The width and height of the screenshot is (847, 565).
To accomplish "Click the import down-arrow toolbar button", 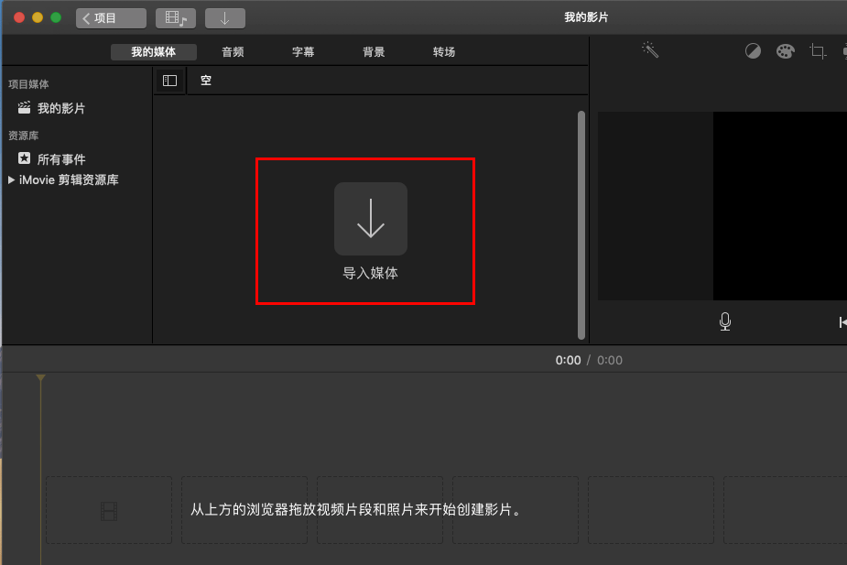I will click(224, 18).
